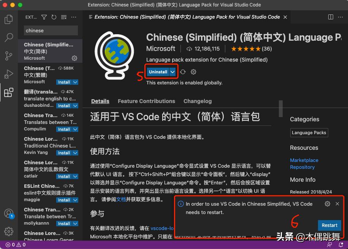Install the Compulim Chinese Translation extension
Viewport: 348px width, 249px height.
tap(64, 129)
